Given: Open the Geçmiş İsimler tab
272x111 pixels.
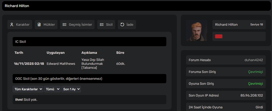Looking at the screenshot, I should (x=77, y=24).
